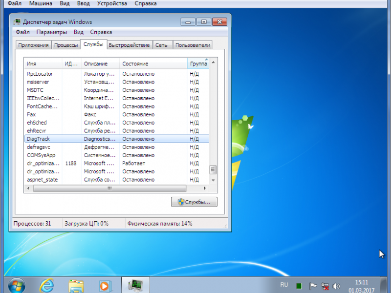Select the IEEtwCollec... service row
Viewport: 391px width, 293px height.
point(117,98)
